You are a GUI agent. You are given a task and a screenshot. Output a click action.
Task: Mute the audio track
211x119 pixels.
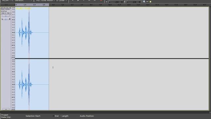point(3,13)
